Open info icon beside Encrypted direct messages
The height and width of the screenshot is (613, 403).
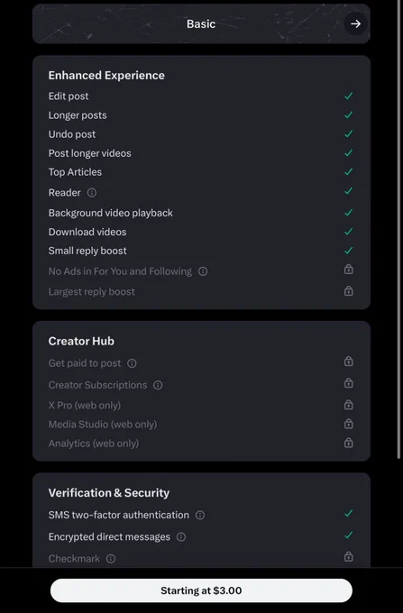click(x=181, y=536)
